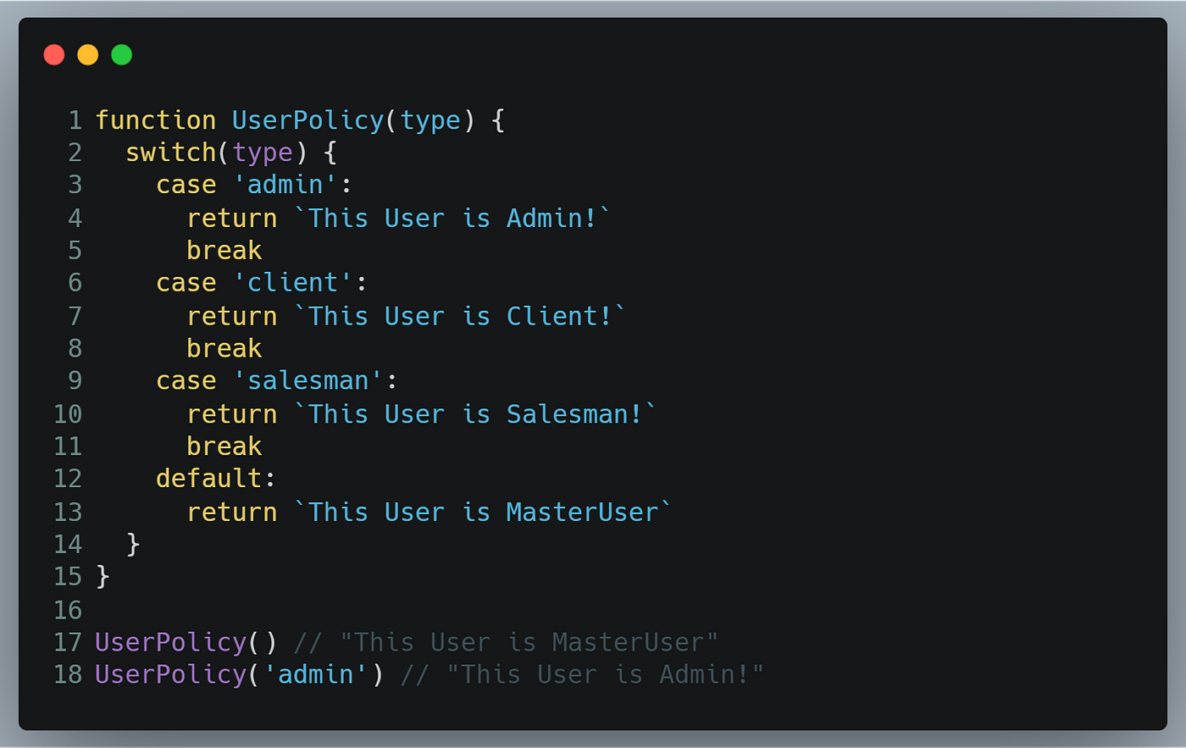Click the UserPolicy function name

point(307,120)
